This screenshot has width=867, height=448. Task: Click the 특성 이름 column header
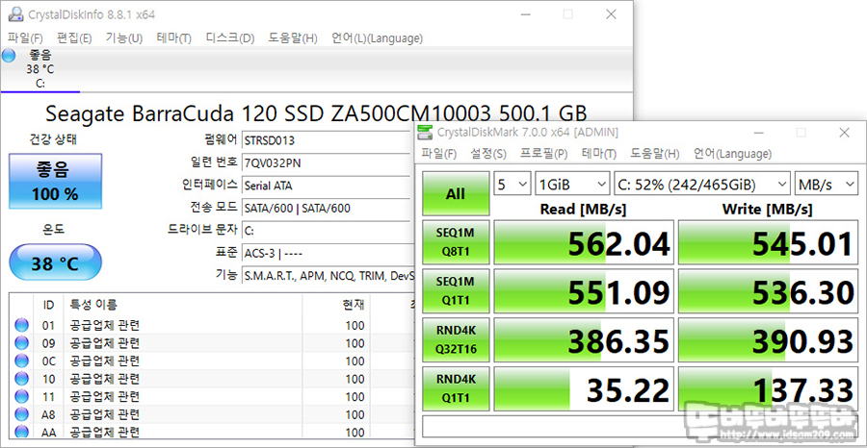click(x=183, y=305)
